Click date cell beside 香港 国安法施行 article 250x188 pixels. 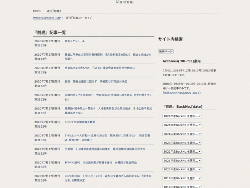[47, 84]
